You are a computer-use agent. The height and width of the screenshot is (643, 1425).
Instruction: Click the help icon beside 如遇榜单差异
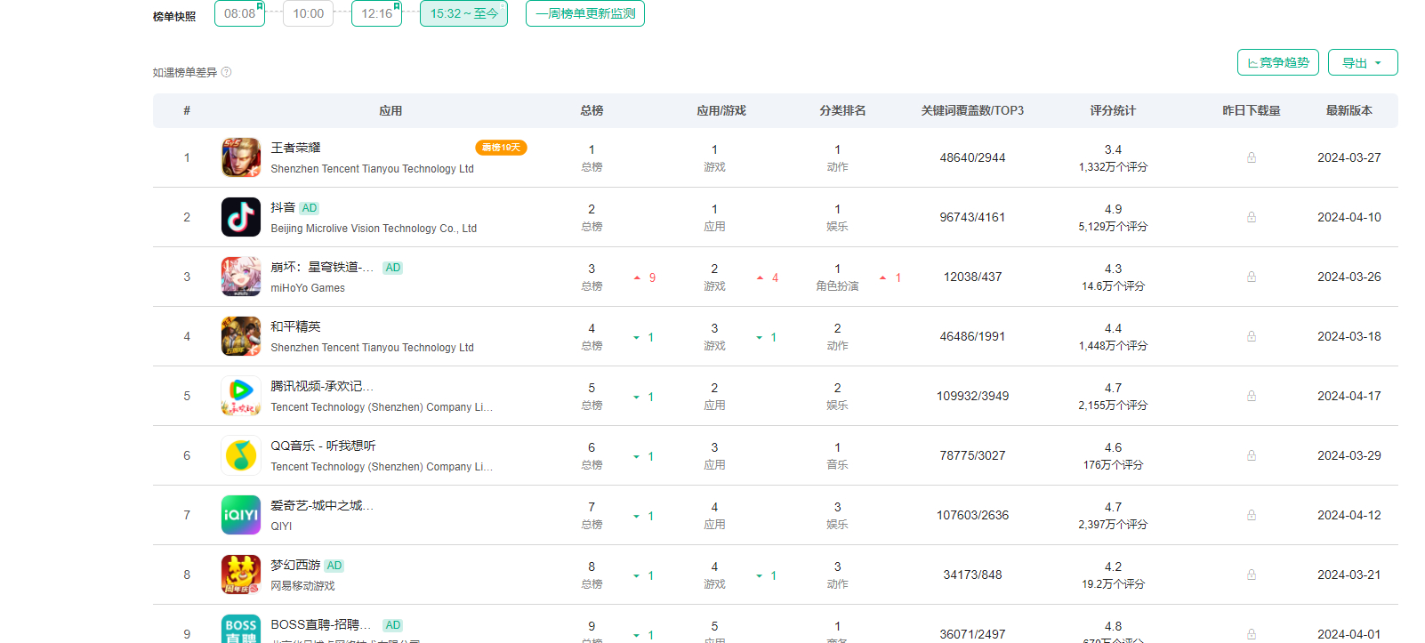pos(226,72)
